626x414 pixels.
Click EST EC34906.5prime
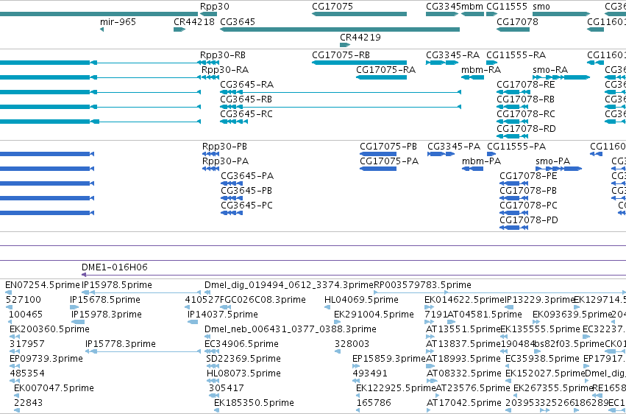[241, 345]
